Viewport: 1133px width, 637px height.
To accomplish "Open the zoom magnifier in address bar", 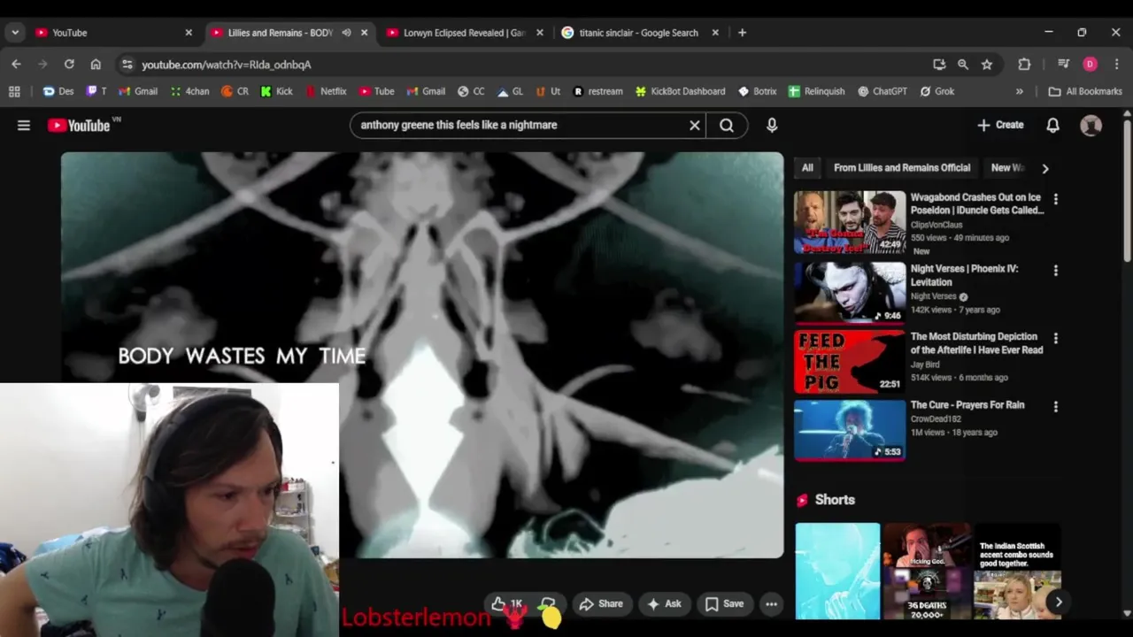I will pyautogui.click(x=963, y=65).
